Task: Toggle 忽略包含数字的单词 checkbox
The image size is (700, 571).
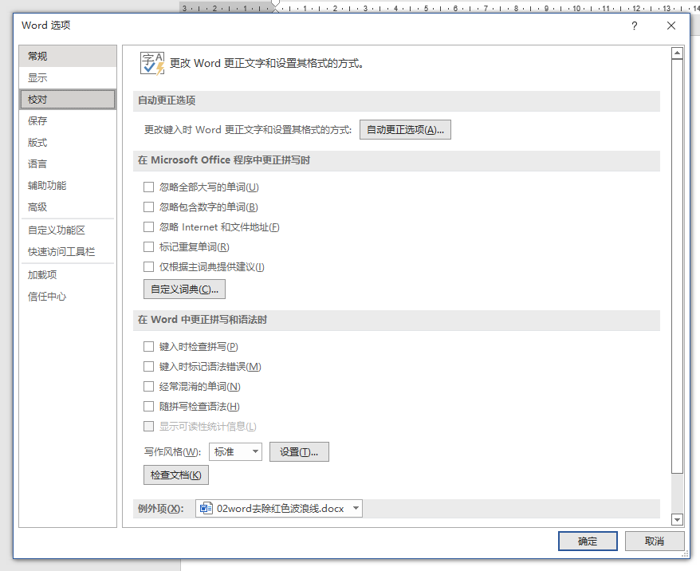Action: coord(148,207)
